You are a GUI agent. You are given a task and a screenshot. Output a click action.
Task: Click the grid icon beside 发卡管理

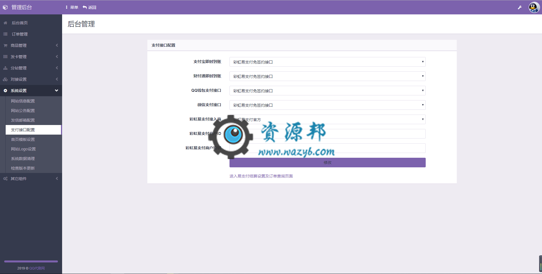[x=5, y=57]
